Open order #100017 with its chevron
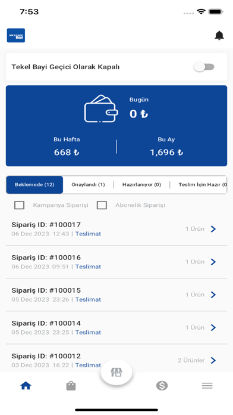 (213, 229)
